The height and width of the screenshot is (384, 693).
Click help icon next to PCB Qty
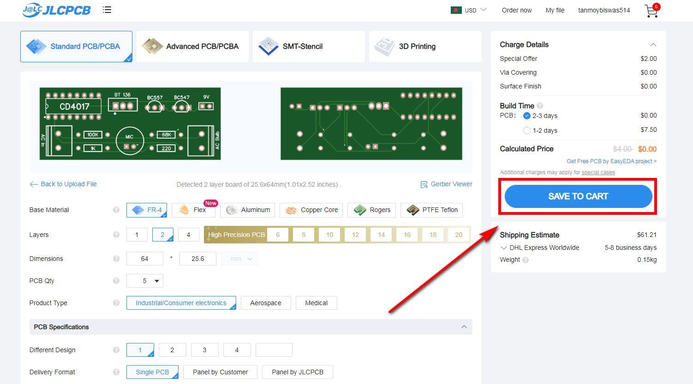(x=116, y=281)
